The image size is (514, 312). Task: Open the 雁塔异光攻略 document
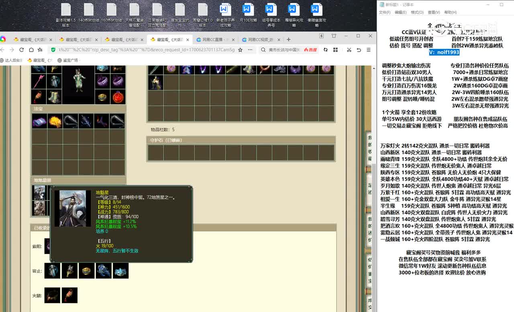(x=294, y=15)
